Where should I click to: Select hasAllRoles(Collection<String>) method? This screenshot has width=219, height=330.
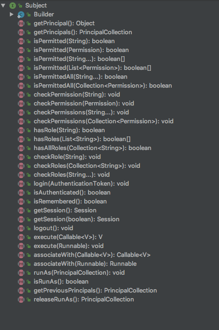92,148
